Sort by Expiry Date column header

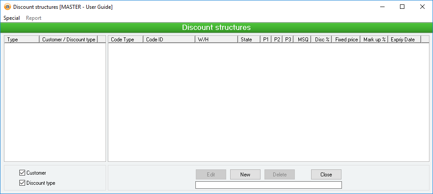[404, 40]
